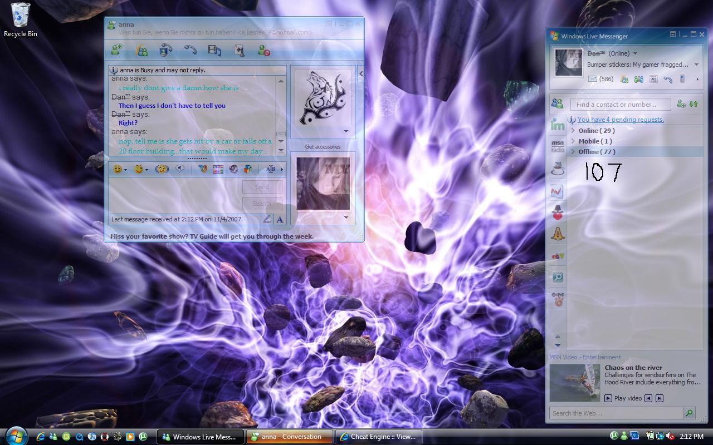Open the personal message dropdown arrow
This screenshot has height=445, width=713.
pyautogui.click(x=696, y=65)
